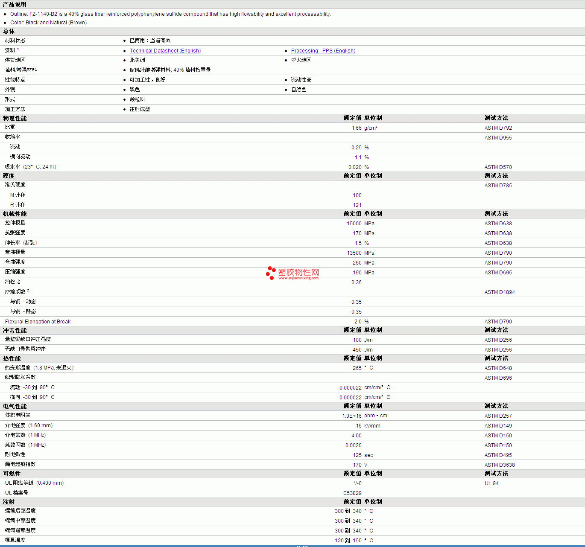
Task: Click the ASTM D149 test method
Action: 498,426
